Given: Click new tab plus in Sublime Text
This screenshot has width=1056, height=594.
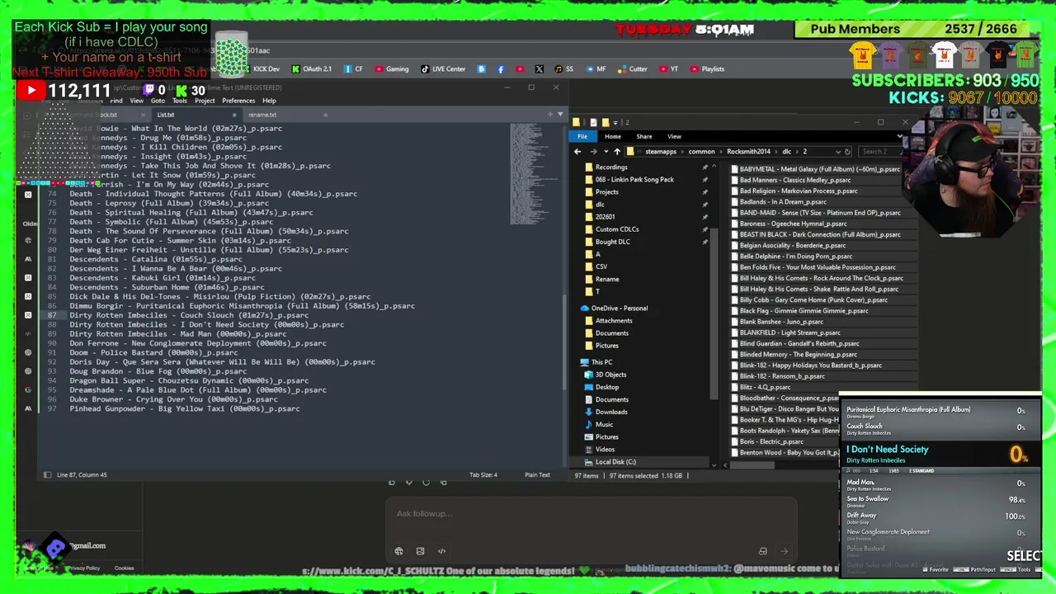Looking at the screenshot, I should coord(550,114).
